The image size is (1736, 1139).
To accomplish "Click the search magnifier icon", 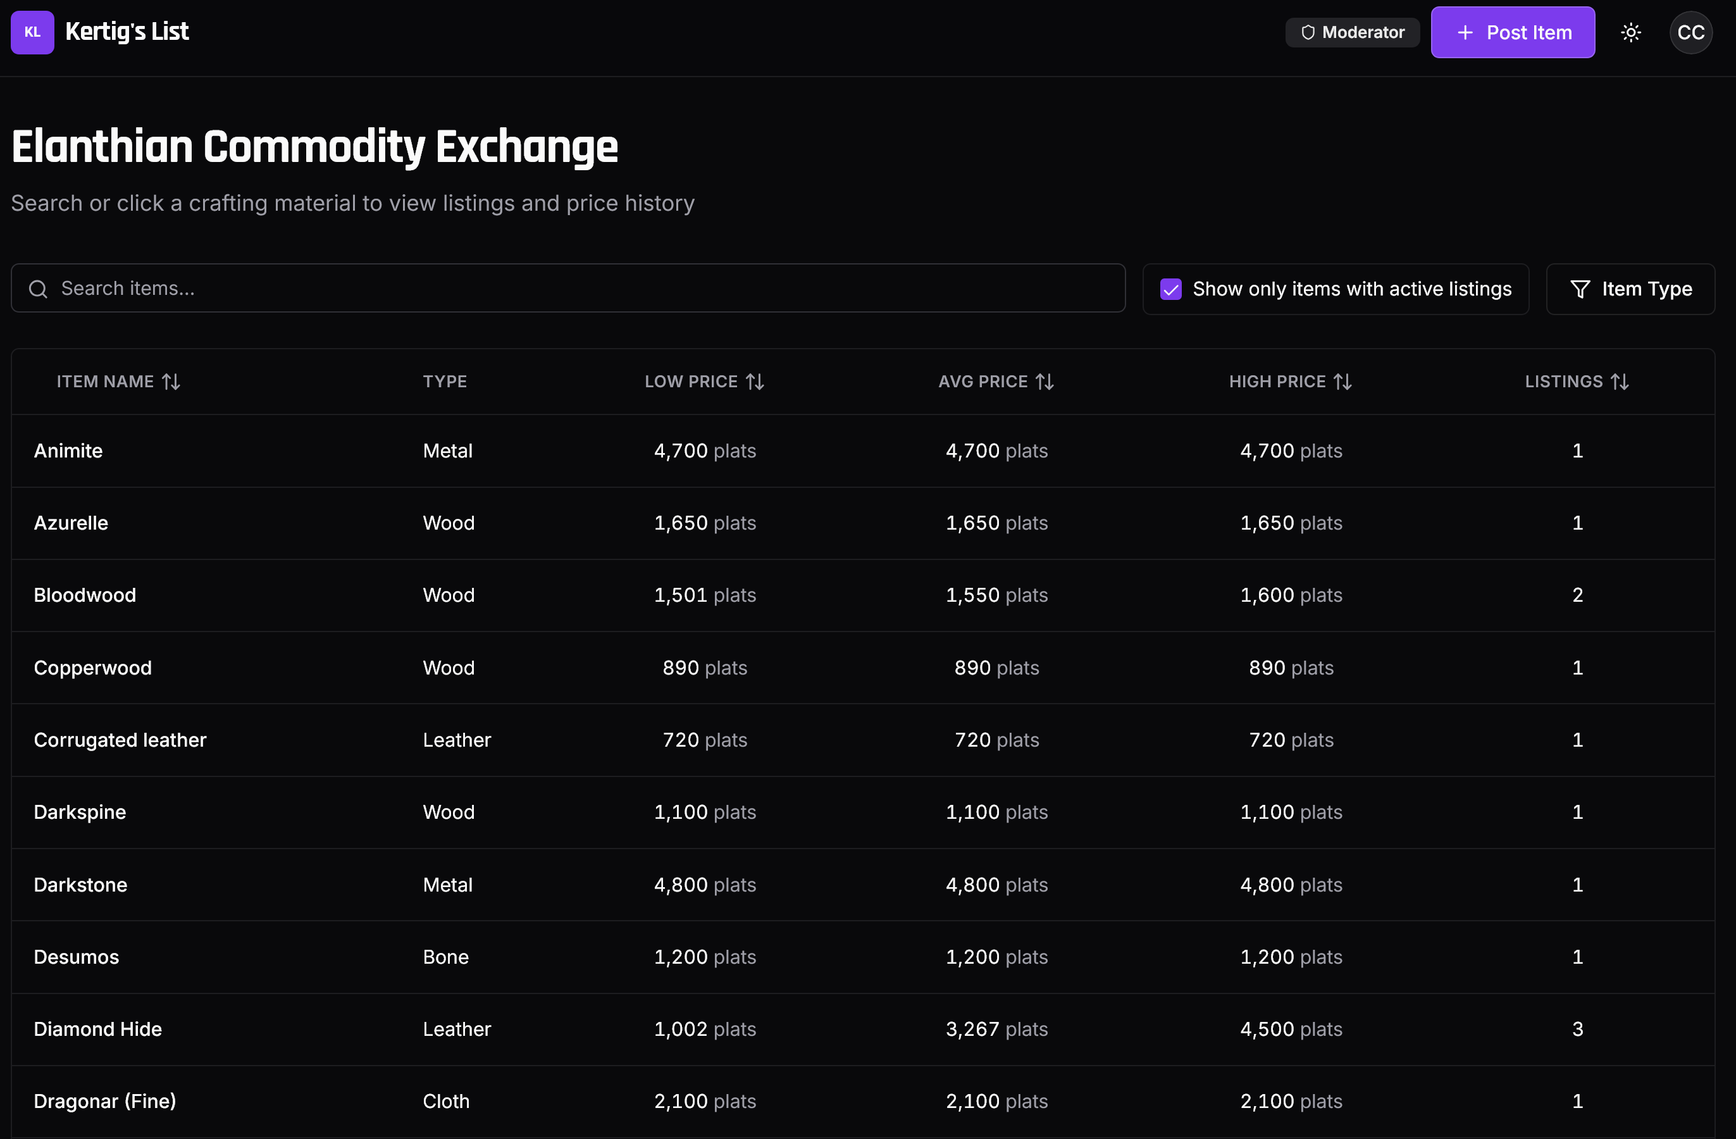I will [38, 289].
